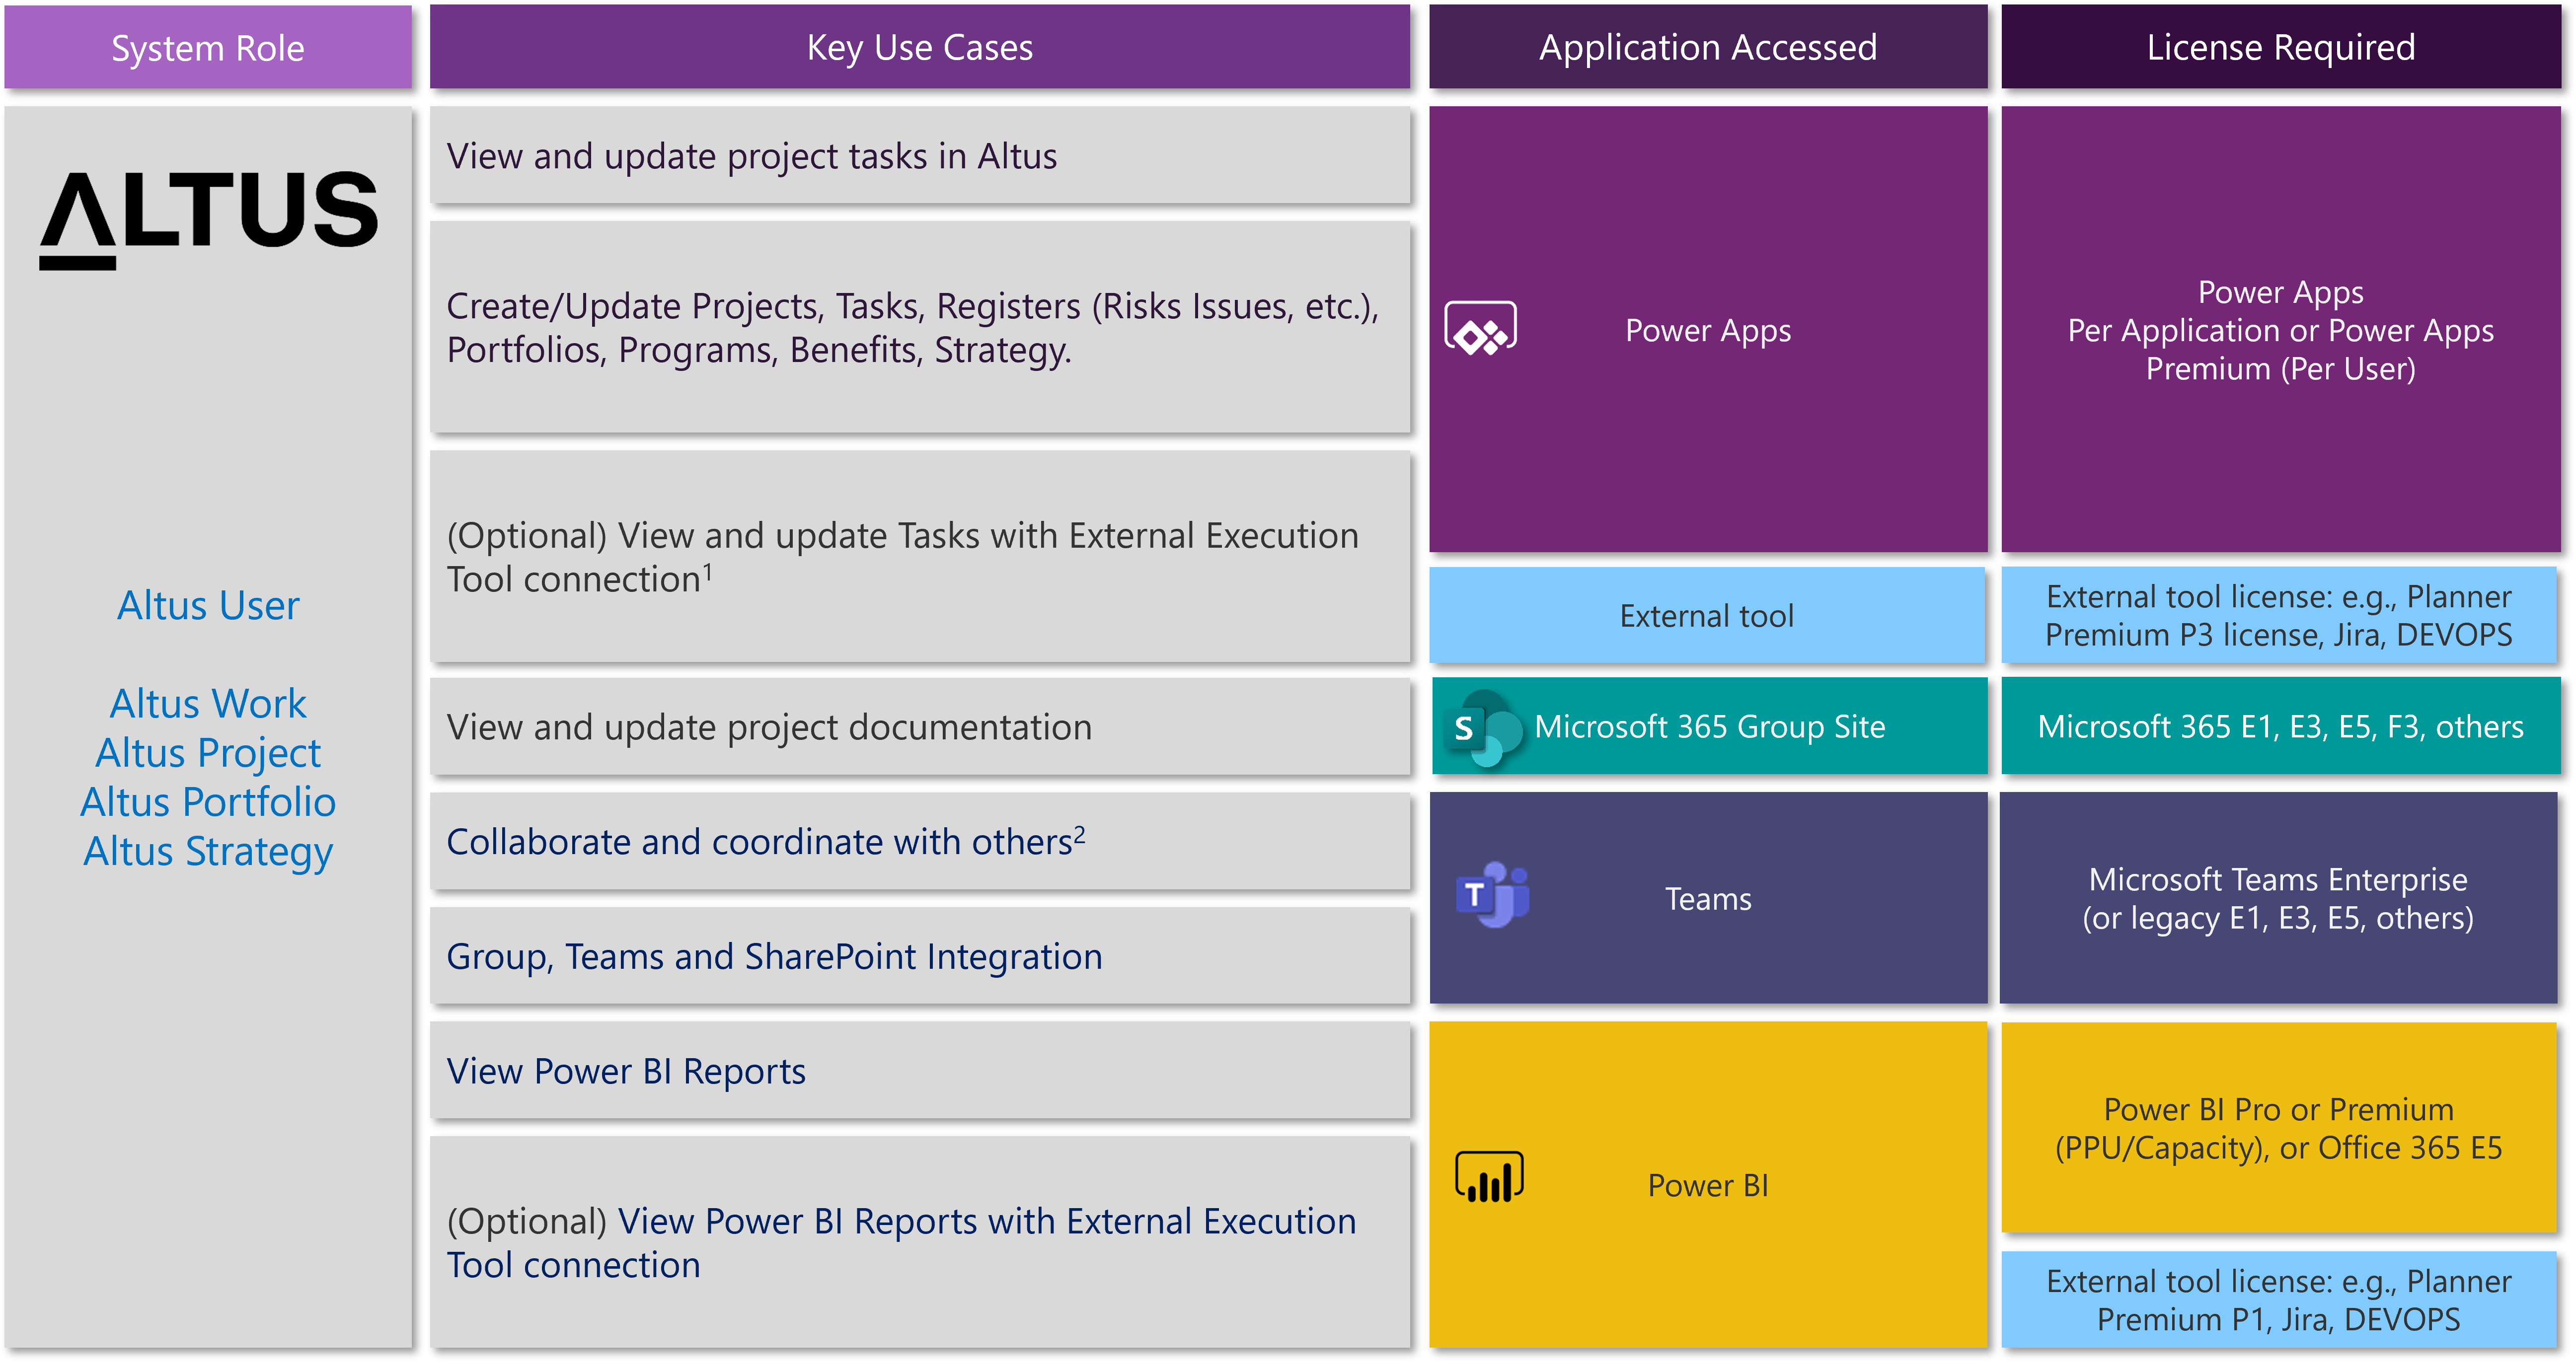
Task: Click 'Microsoft 365 E1, E3, E5, F3, others'
Action: point(2281,727)
